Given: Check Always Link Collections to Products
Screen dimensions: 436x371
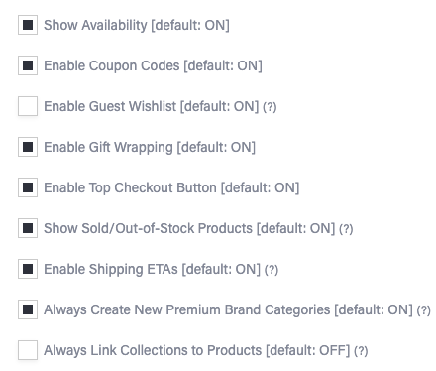Looking at the screenshot, I should 28,350.
